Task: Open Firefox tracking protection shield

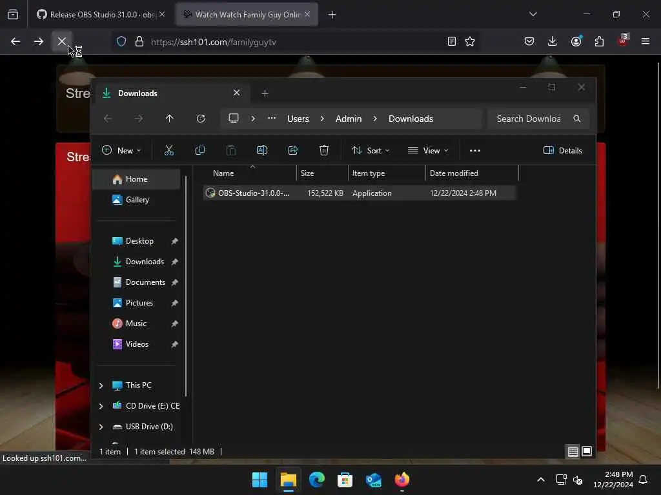Action: click(121, 41)
